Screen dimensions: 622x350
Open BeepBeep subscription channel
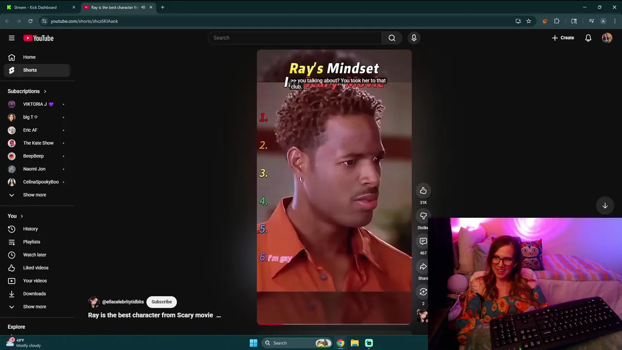[37, 156]
